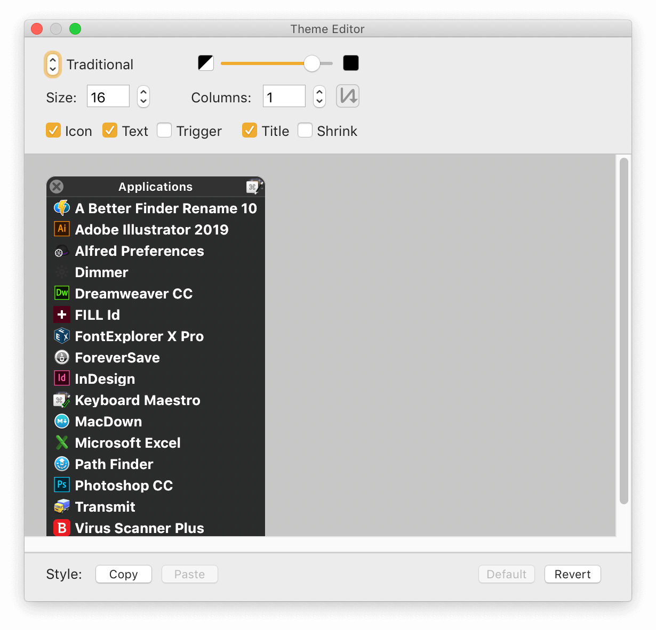Click the Size stepper arrows

[x=143, y=96]
